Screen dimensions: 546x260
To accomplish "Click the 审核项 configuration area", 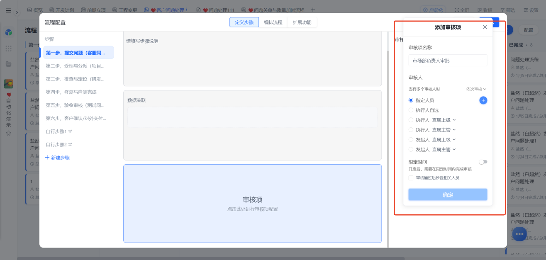I will (x=252, y=203).
